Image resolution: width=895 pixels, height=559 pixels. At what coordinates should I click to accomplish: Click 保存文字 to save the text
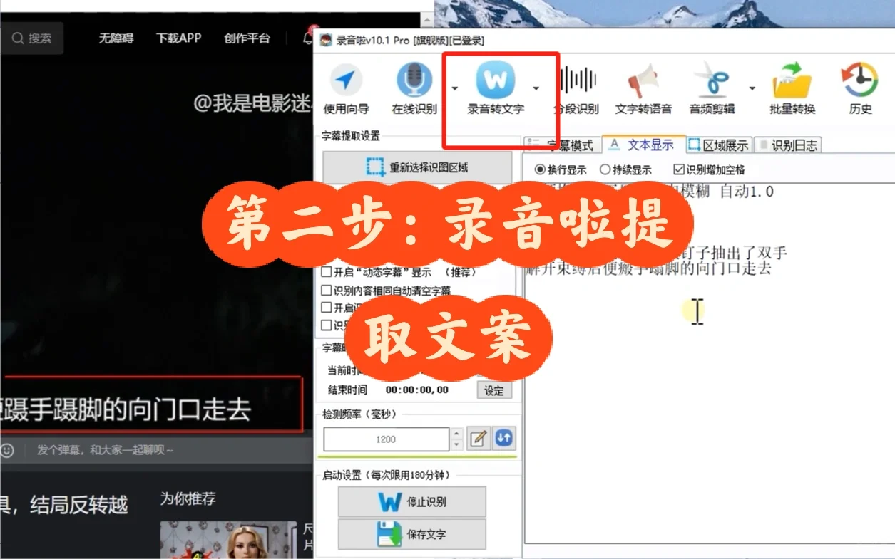(411, 534)
